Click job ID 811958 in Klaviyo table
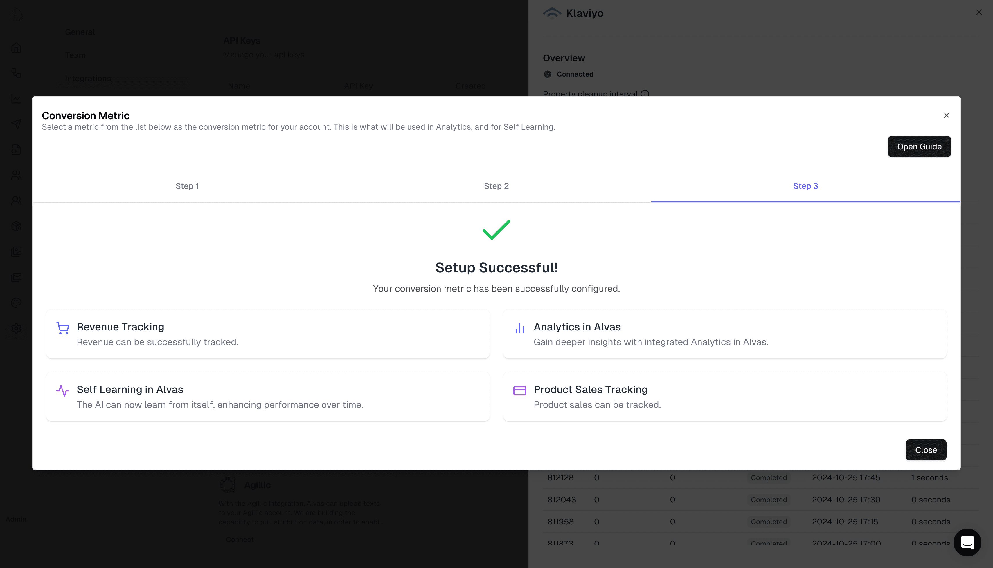 click(560, 522)
